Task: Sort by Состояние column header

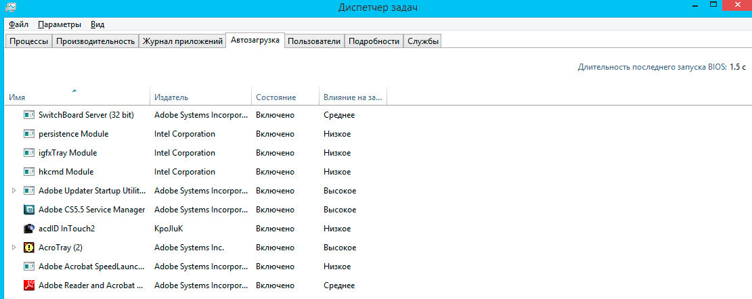Action: [276, 97]
